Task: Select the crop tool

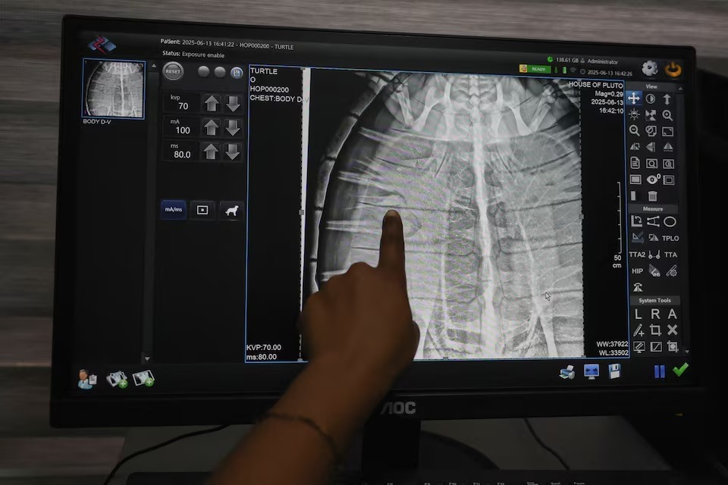Action: pyautogui.click(x=655, y=330)
